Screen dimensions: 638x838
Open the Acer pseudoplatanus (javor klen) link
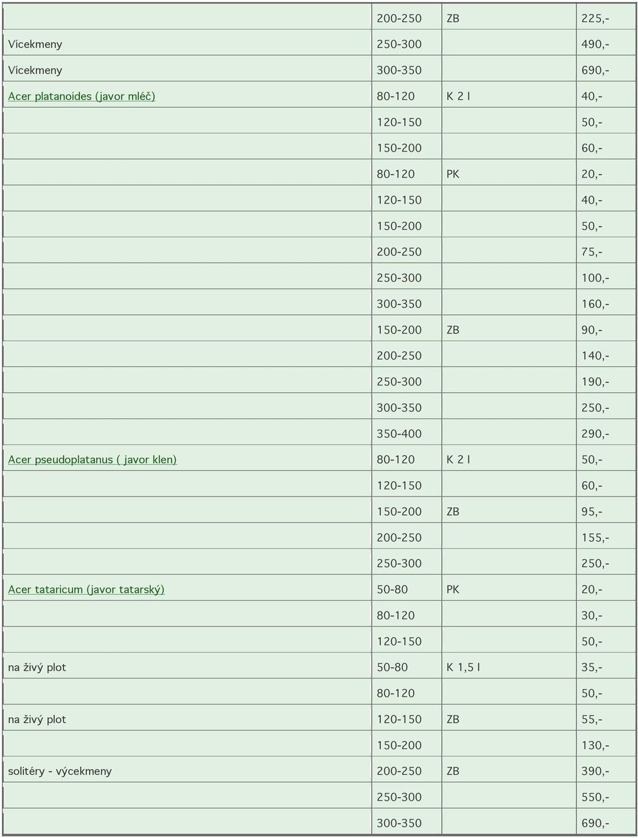coord(92,460)
